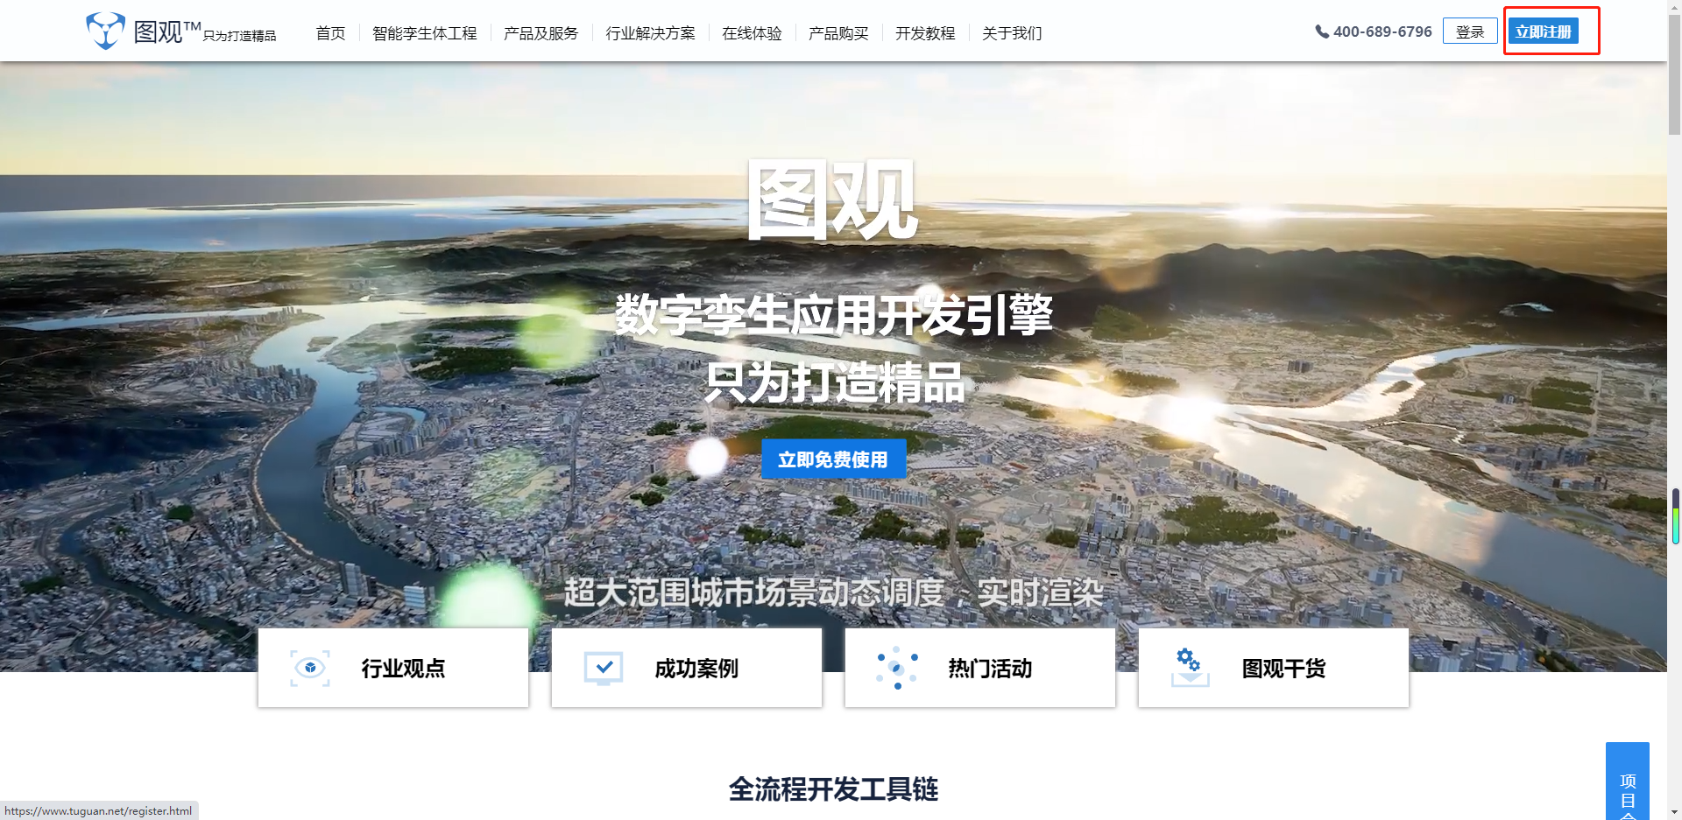Image resolution: width=1682 pixels, height=820 pixels.
Task: Open the 智能孪生体工程 menu
Action: [425, 33]
